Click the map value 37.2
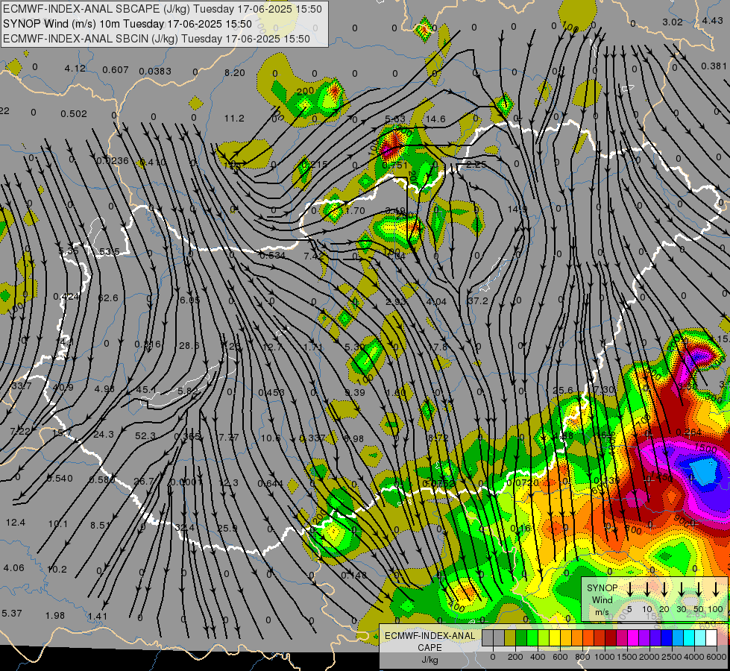The width and height of the screenshot is (730, 671). 478,301
